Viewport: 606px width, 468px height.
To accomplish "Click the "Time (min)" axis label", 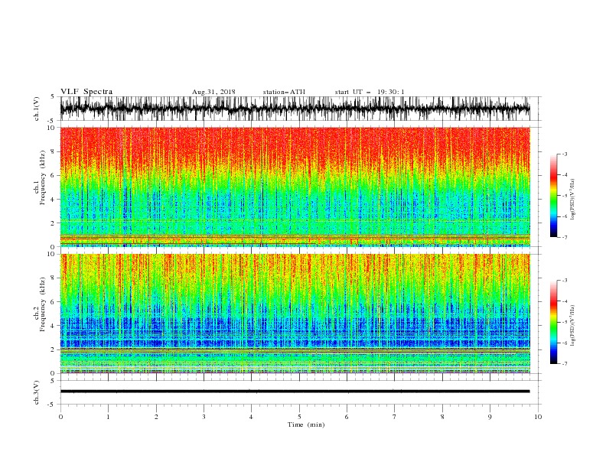I will click(306, 424).
